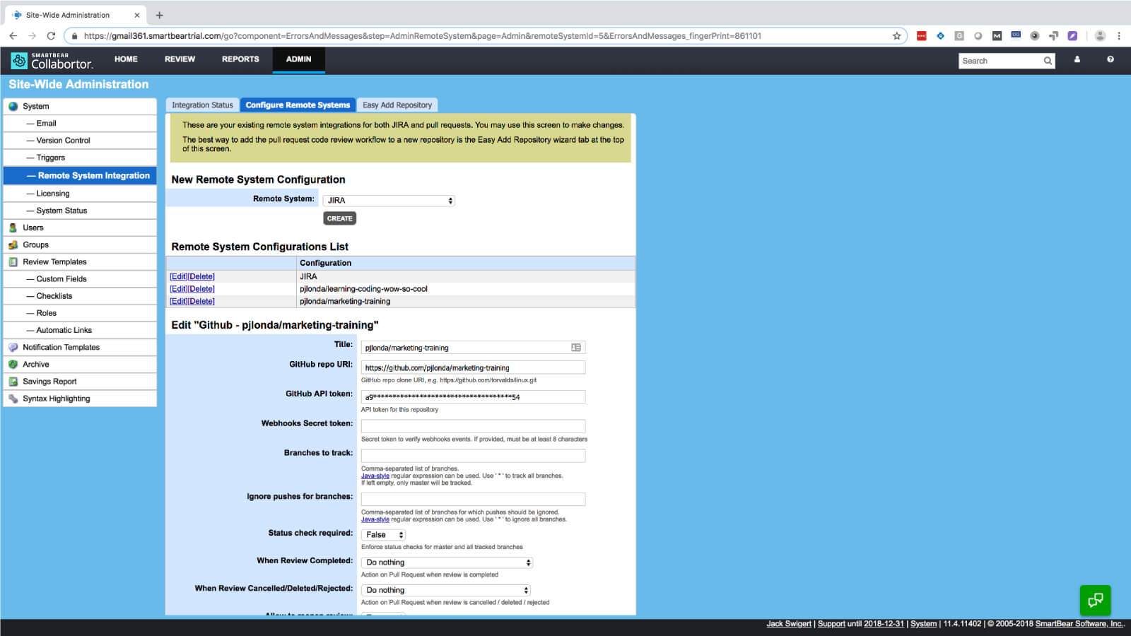
Task: Open When Review Cancelled/Deleted/Rejected dropdown
Action: (x=445, y=590)
